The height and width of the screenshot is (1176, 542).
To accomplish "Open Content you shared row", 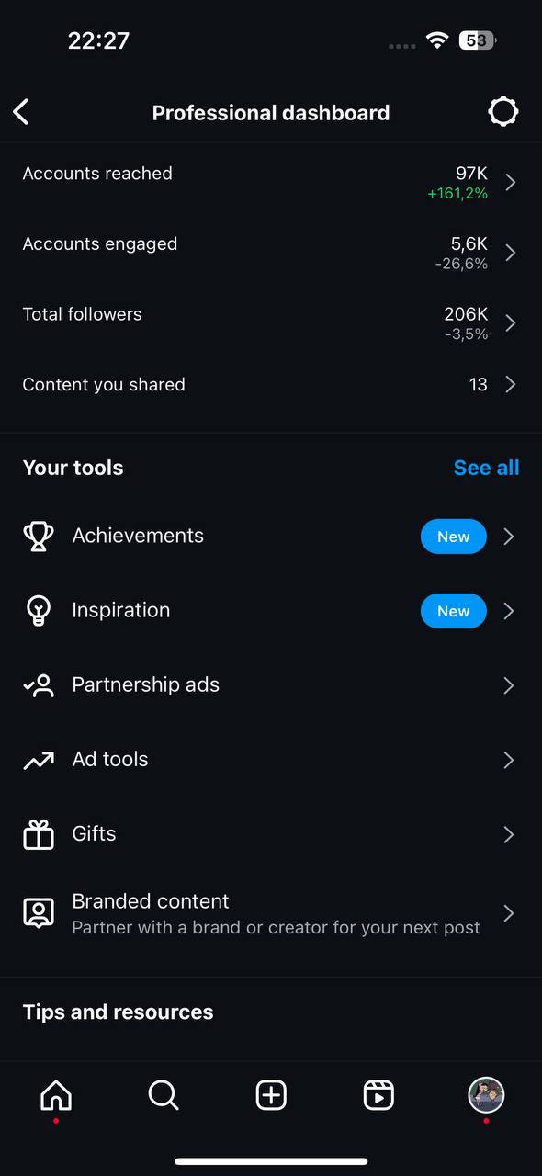I will [271, 385].
